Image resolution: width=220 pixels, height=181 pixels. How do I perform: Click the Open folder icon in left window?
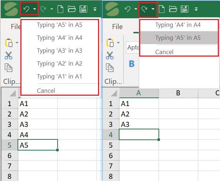click(x=72, y=9)
